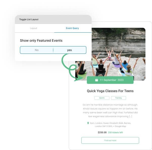This screenshot has width=152, height=150.
Task: Click the green location pin icon
Action: pyautogui.click(x=88, y=123)
